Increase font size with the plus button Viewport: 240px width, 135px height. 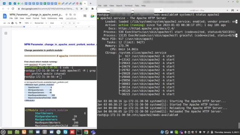(74, 23)
